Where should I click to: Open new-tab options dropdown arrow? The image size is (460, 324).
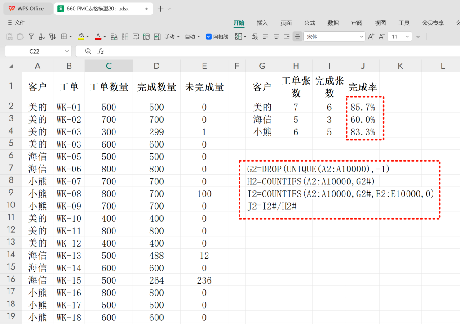pyautogui.click(x=169, y=9)
